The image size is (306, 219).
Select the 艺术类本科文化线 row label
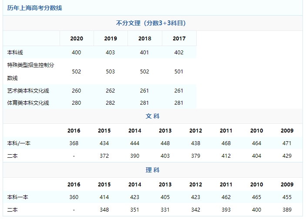[x=28, y=91]
